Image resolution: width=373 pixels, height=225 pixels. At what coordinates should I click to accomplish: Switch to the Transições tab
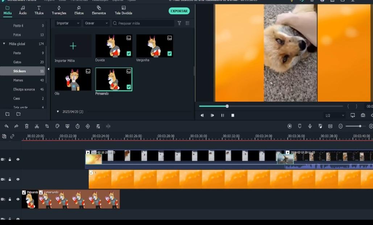click(59, 10)
